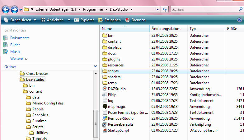Open the Organisieren menu
Screen dimensions: 244x140
coord(20,20)
